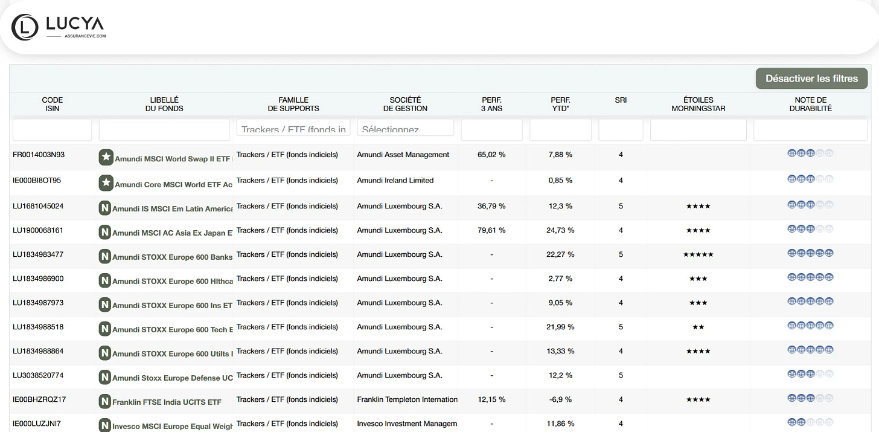Screen dimensions: 879x432
Task: Click sustainability globes for IE000BI8OT95 row
Action: click(810, 179)
